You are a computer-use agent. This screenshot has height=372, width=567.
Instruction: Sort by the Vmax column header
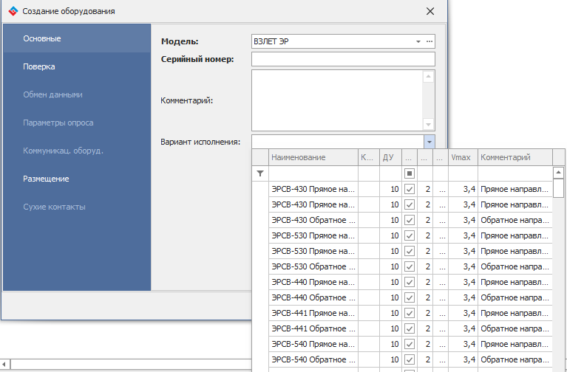464,157
